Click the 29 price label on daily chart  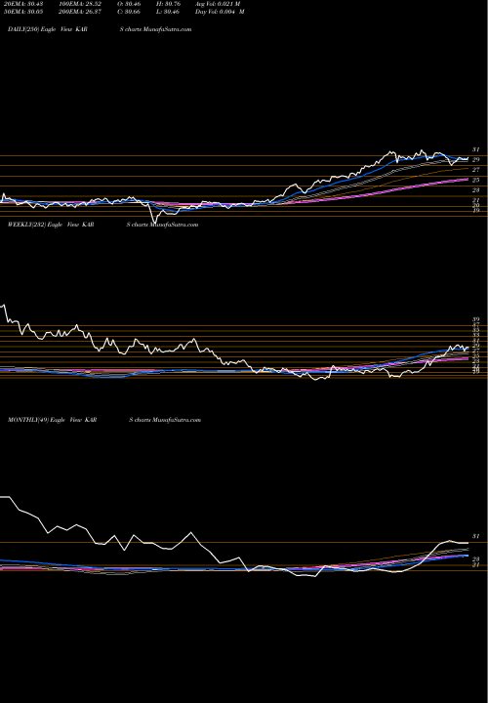click(x=476, y=159)
